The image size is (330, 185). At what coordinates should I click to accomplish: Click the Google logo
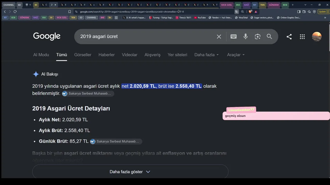(x=47, y=36)
